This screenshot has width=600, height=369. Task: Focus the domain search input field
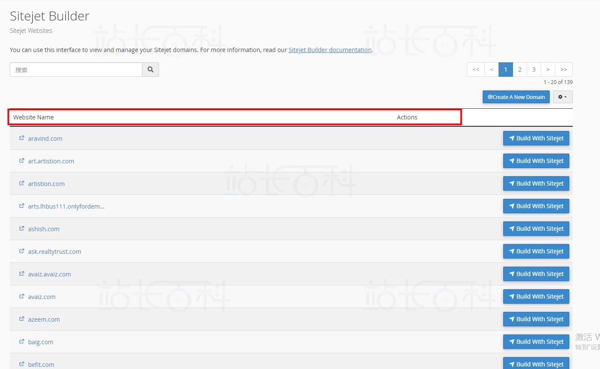(76, 70)
